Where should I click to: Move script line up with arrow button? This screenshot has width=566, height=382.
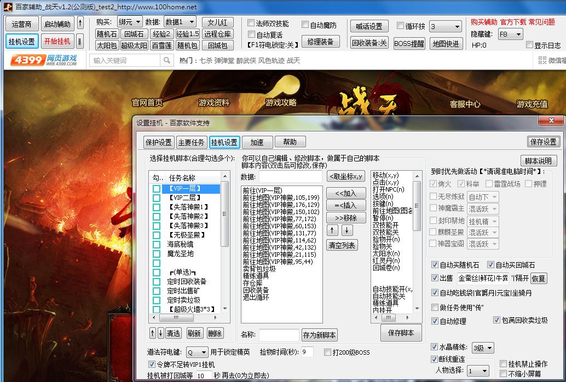(x=332, y=230)
